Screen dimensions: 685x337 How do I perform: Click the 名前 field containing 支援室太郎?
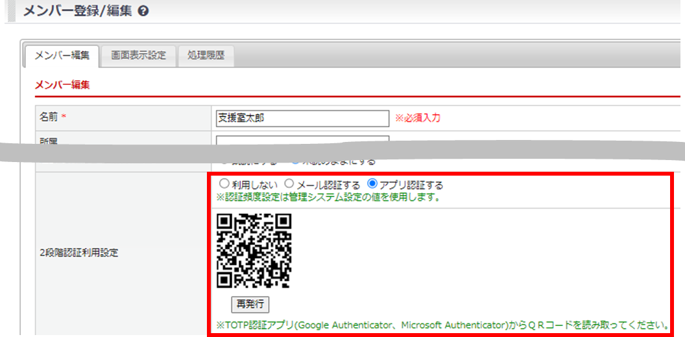click(x=302, y=119)
